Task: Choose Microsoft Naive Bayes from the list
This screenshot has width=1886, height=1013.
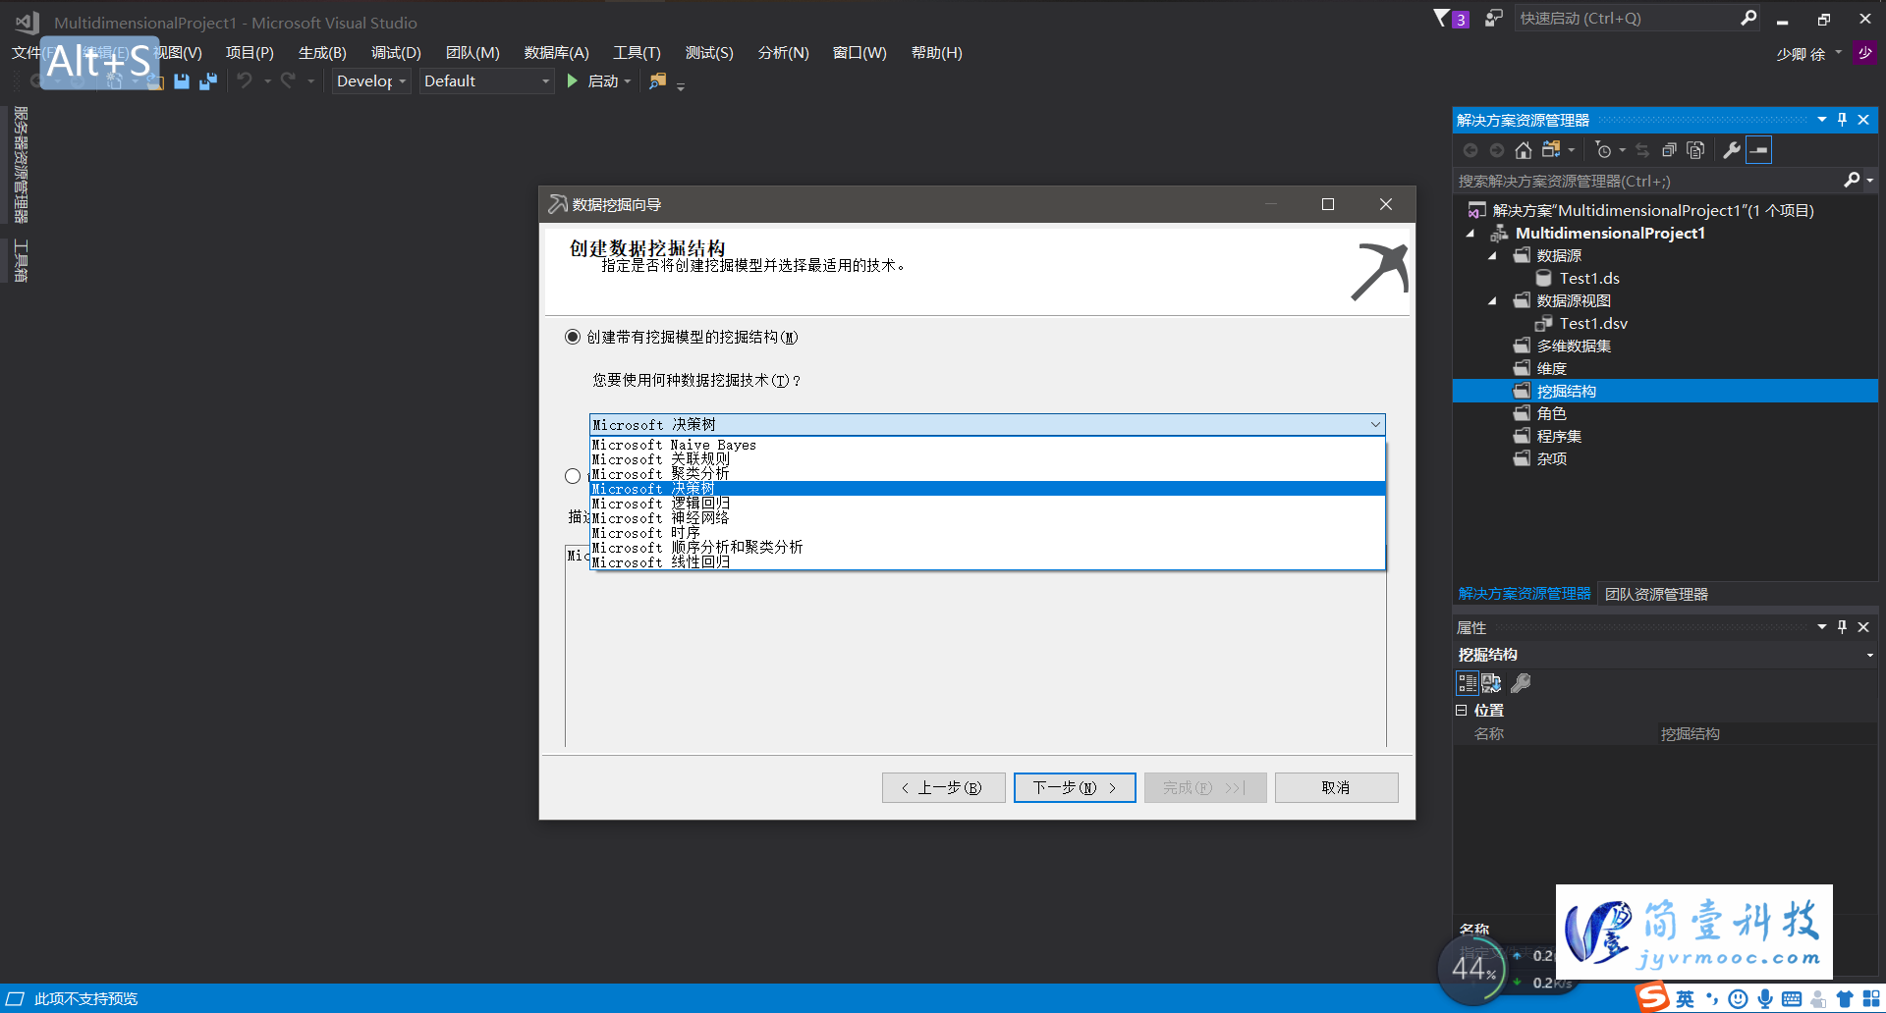Action: 987,445
